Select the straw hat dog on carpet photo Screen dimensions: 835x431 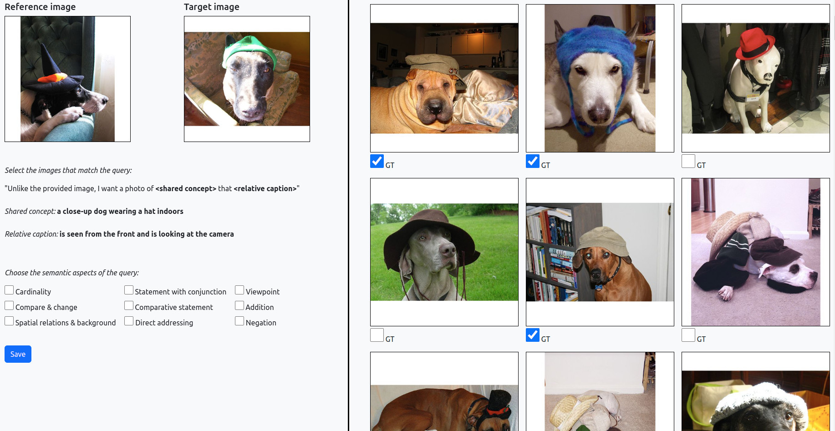pyautogui.click(x=600, y=391)
